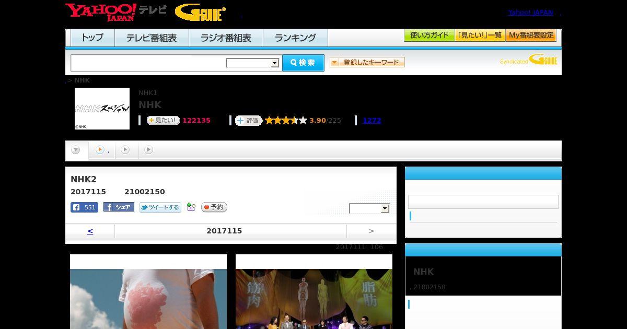Click the NHK title in sidebar
The height and width of the screenshot is (329, 627).
[x=424, y=272]
